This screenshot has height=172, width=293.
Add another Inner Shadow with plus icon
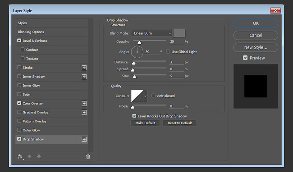84,77
